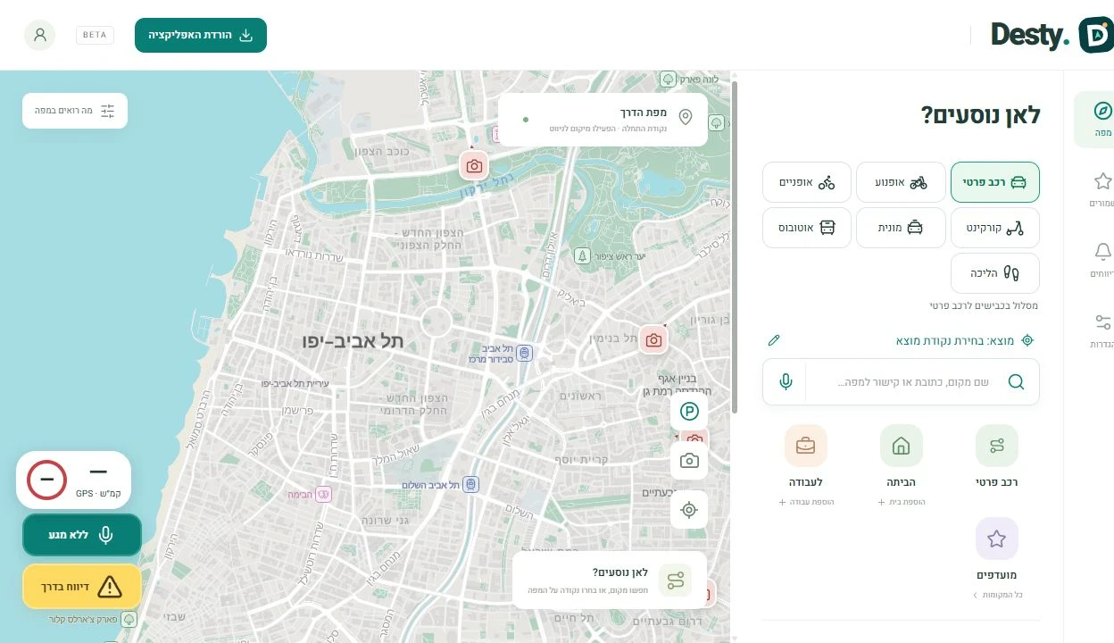The width and height of the screenshot is (1114, 643).
Task: Open the מה רואים במפה map layers filter
Action: [75, 111]
